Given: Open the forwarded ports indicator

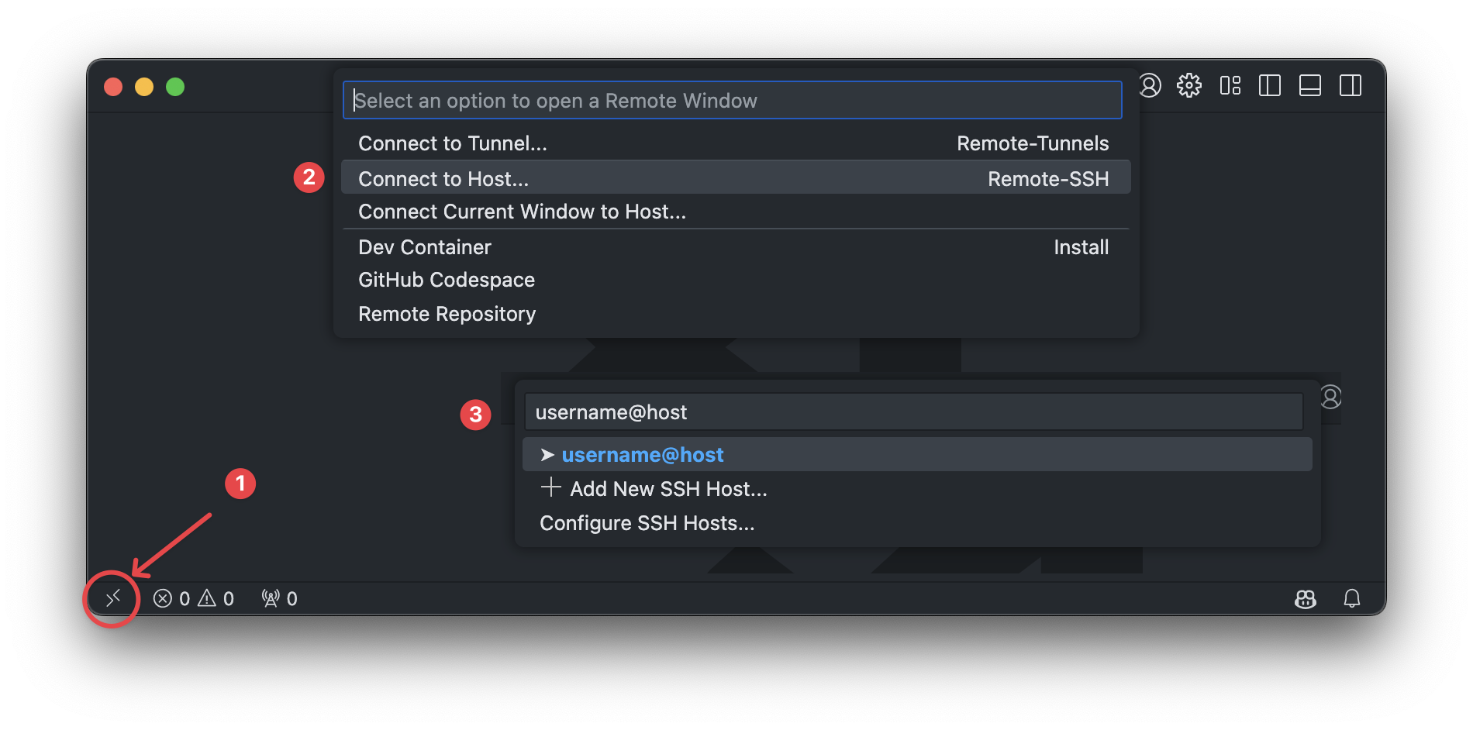Looking at the screenshot, I should 279,599.
